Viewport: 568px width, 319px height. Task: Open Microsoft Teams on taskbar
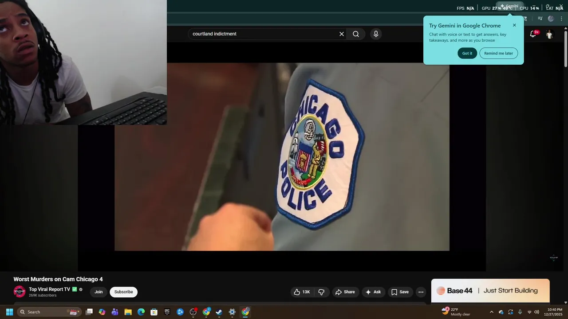115,312
